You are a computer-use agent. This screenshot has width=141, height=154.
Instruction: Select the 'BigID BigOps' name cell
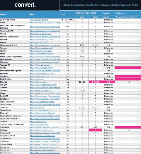point(15,79)
